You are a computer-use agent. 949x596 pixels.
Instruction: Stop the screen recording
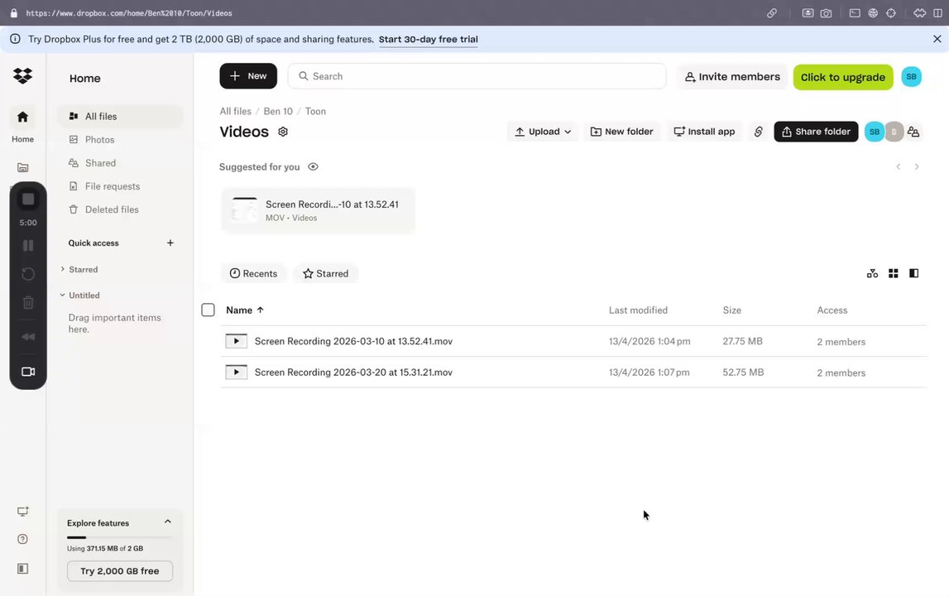point(28,199)
